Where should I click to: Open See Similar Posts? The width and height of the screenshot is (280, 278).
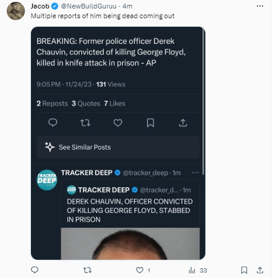tap(118, 147)
